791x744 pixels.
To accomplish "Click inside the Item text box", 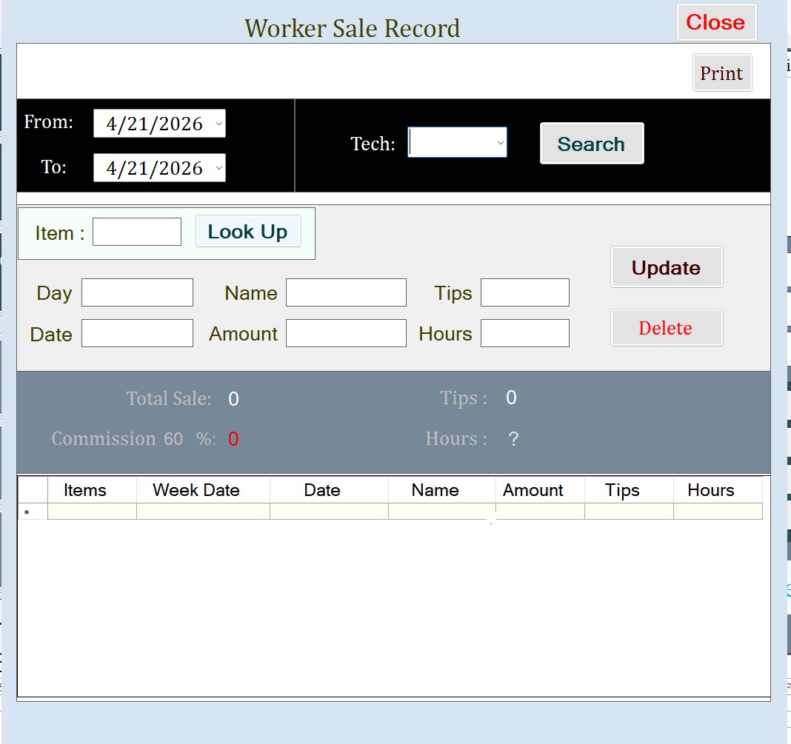I will coord(136,231).
